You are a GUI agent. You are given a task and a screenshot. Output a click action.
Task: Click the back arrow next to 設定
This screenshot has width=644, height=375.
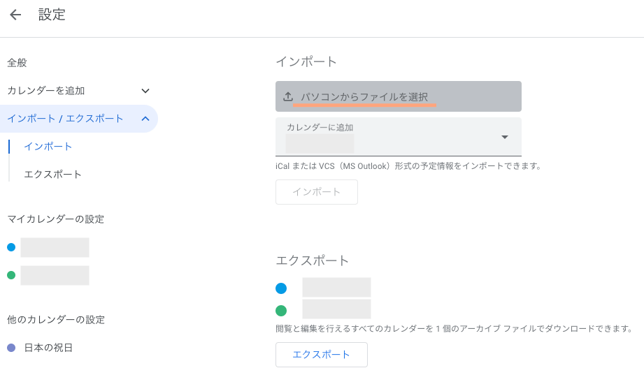pyautogui.click(x=15, y=15)
